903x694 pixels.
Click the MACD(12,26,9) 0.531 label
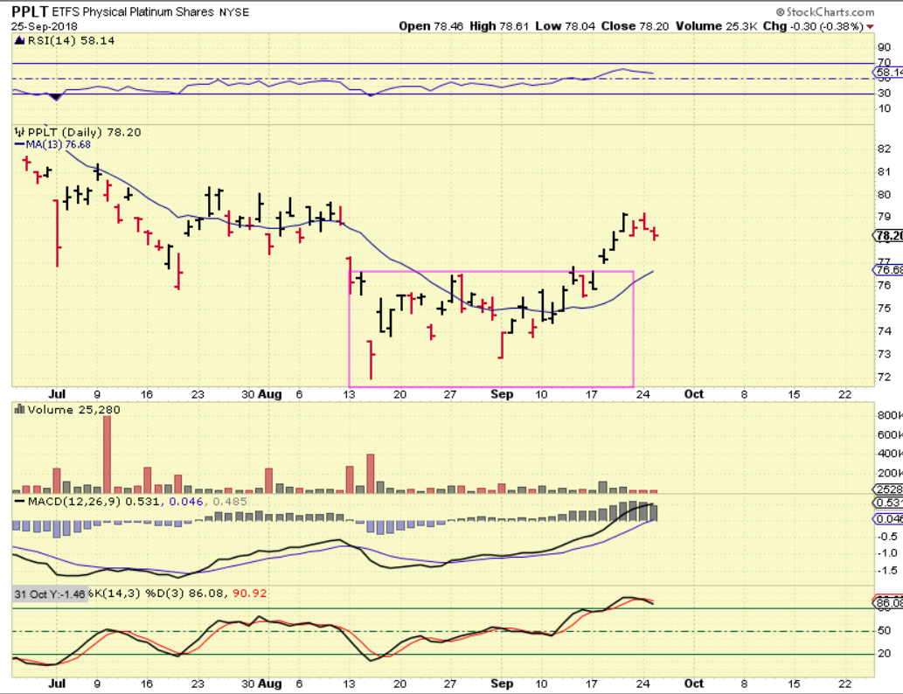[x=95, y=502]
